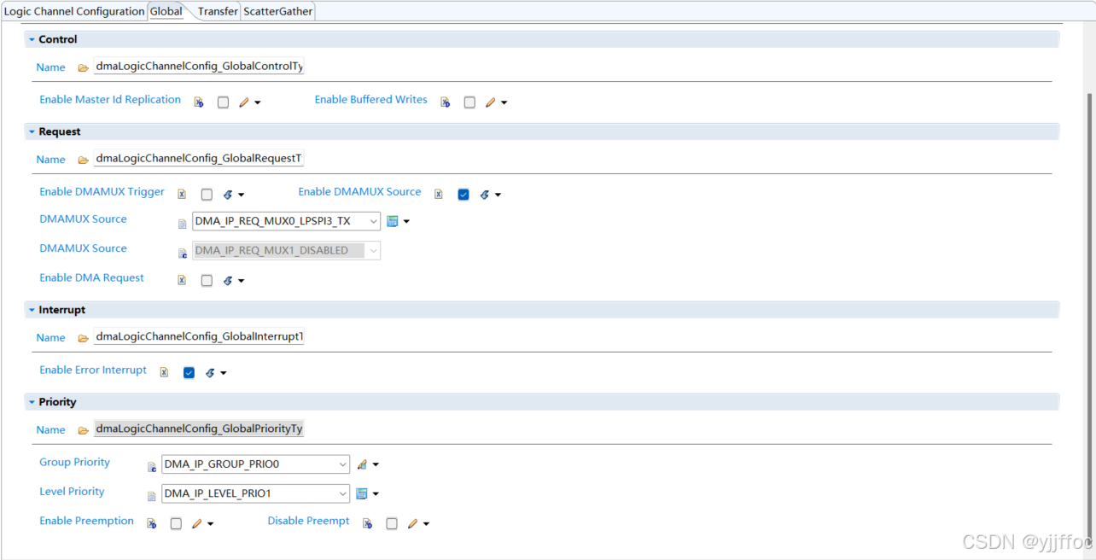Click the Group Priority label link

coord(74,462)
